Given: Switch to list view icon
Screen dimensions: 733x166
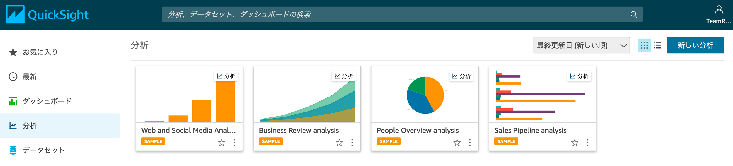Looking at the screenshot, I should [x=658, y=45].
